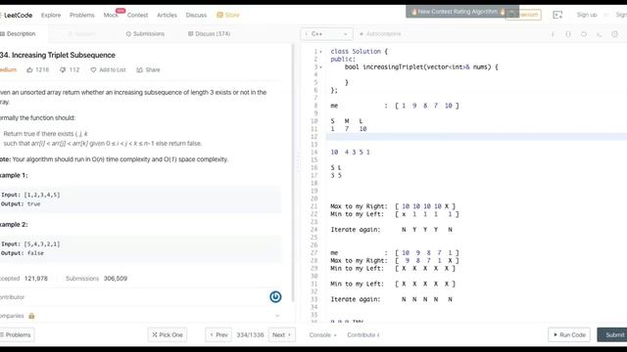Image resolution: width=627 pixels, height=352 pixels.
Task: Click the thumbs-up like icon
Action: 29,69
